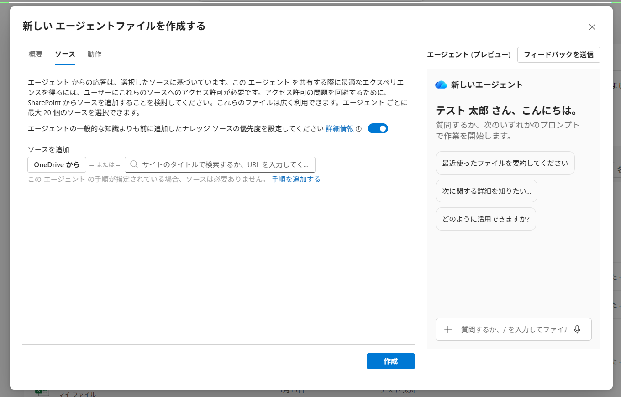The image size is (621, 397).
Task: Follow the 手順を追加する link
Action: click(296, 179)
